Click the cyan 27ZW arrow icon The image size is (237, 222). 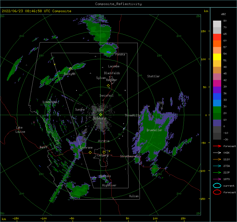pyautogui.click(x=217, y=166)
